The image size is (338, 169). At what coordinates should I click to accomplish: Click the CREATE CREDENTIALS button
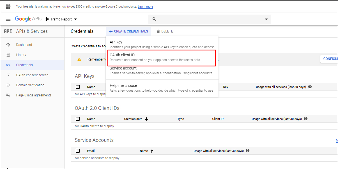128,31
